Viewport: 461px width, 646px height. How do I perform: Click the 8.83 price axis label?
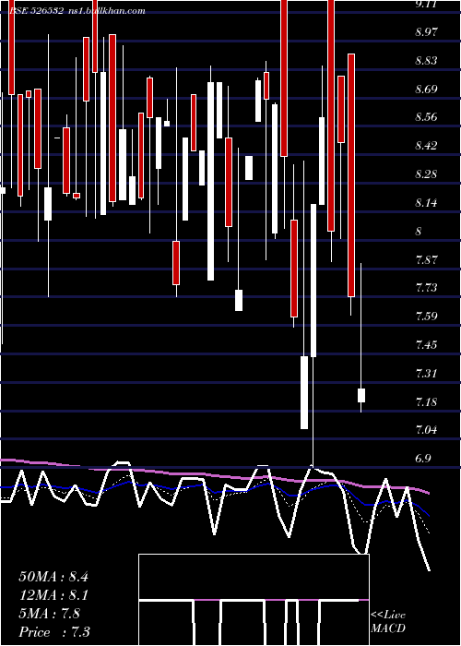tap(427, 61)
